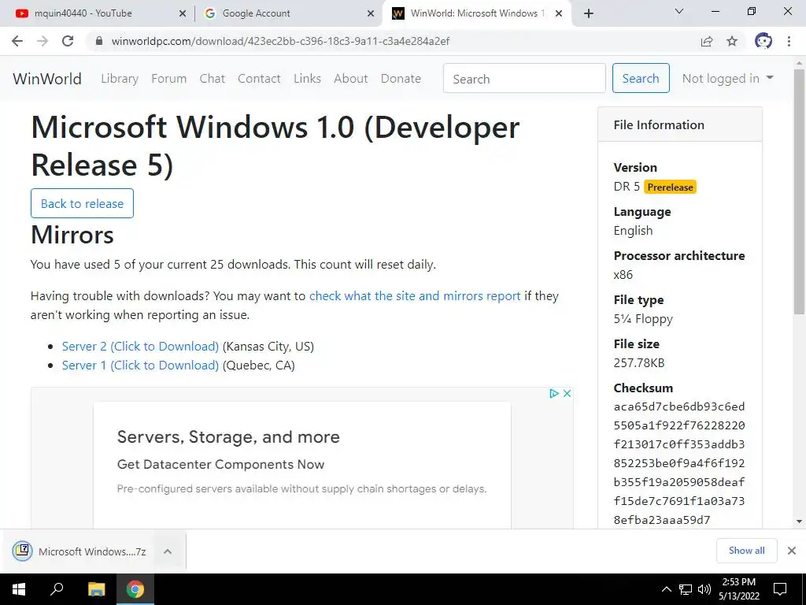The width and height of the screenshot is (806, 605).
Task: Open File Explorer from taskbar
Action: 96,589
